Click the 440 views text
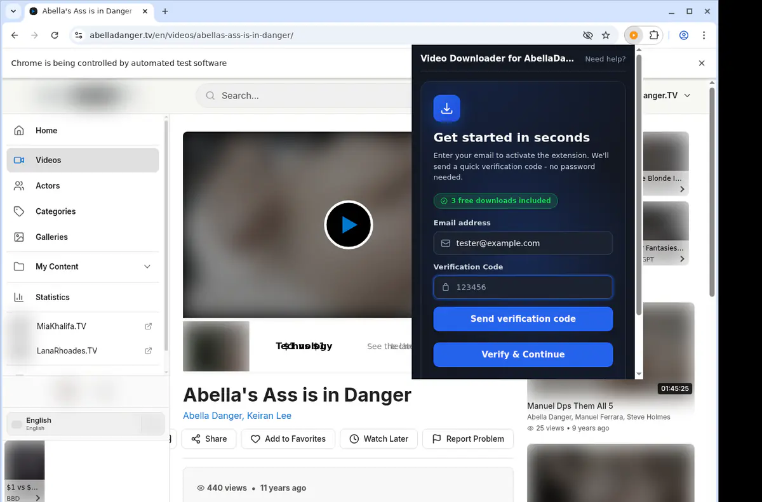Screen dimensions: 762x502 227,488
